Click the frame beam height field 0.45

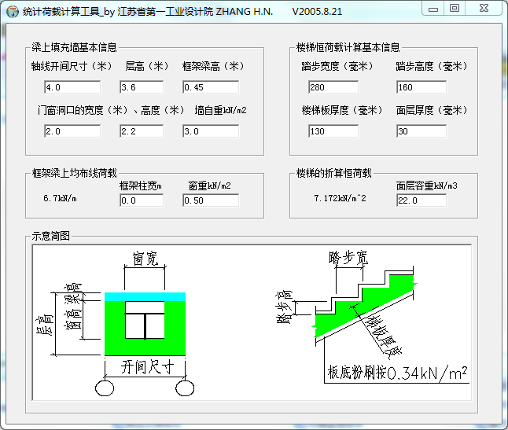pyautogui.click(x=211, y=87)
